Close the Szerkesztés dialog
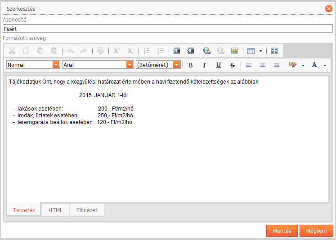Viewport: 336px width, 240px height. (328, 9)
